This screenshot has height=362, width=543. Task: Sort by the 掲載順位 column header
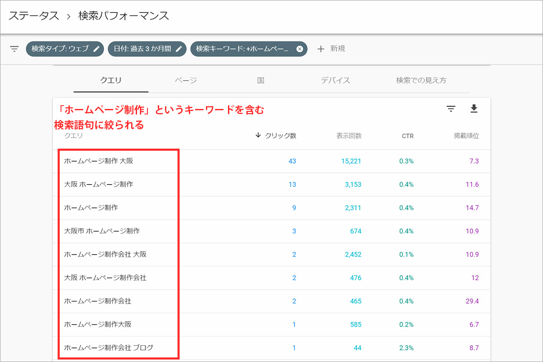pyautogui.click(x=466, y=136)
